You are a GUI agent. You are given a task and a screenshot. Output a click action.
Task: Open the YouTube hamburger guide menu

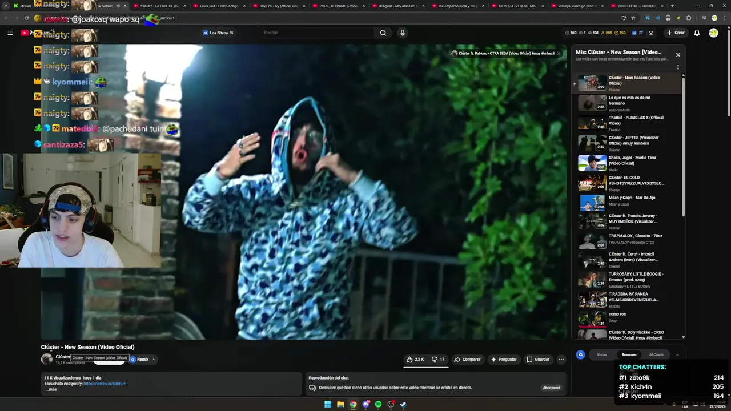click(x=10, y=33)
